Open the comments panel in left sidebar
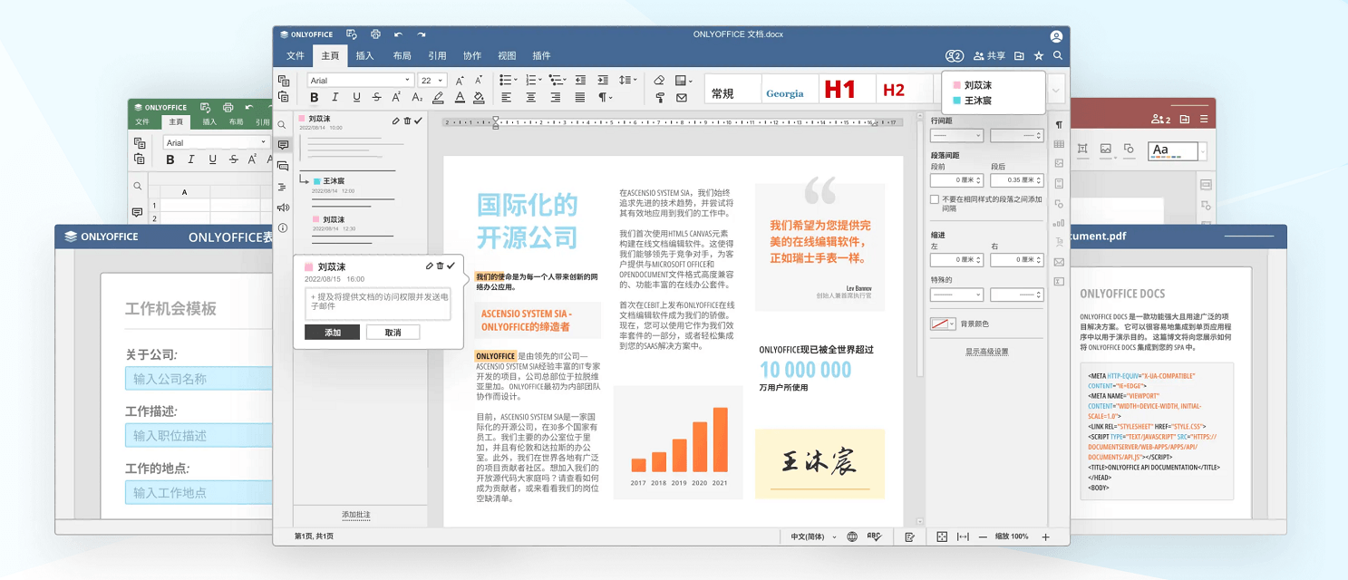The width and height of the screenshot is (1348, 580). point(283,145)
